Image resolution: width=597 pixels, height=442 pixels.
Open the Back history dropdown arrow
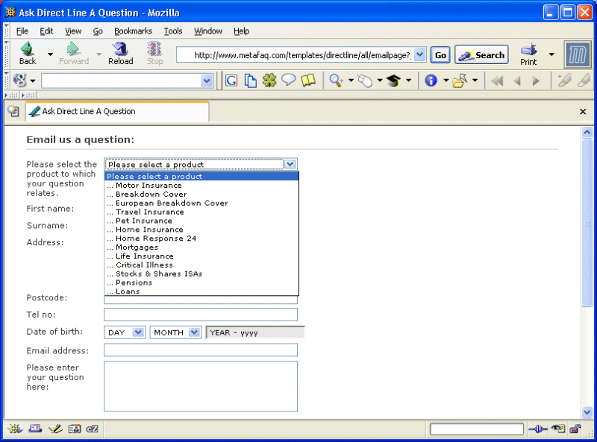[x=50, y=54]
